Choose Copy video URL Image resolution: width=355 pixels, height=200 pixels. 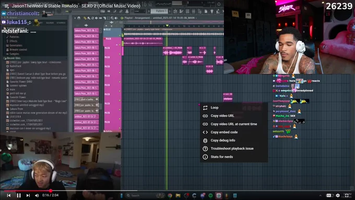[x=234, y=116]
